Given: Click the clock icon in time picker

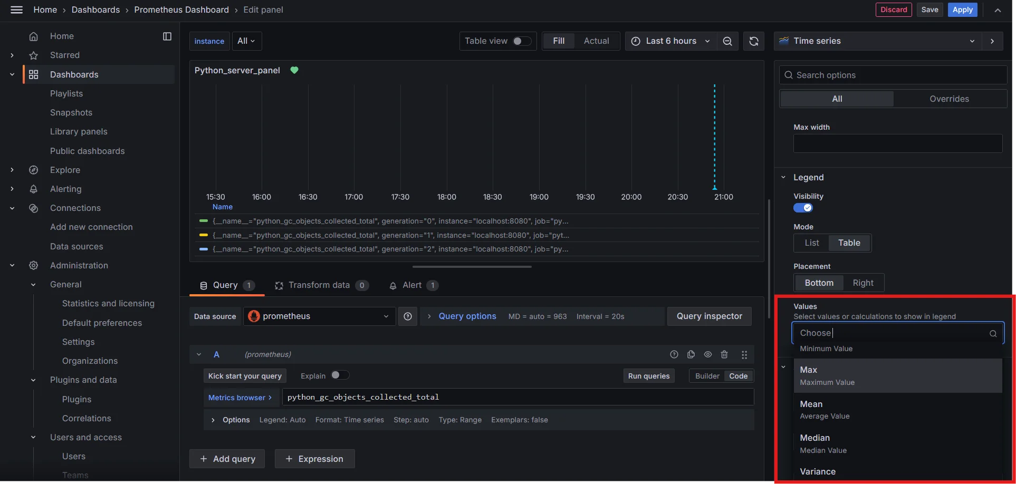Looking at the screenshot, I should 636,41.
